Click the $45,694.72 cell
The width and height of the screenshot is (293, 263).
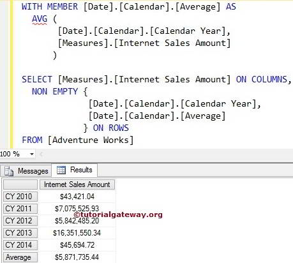point(77,245)
